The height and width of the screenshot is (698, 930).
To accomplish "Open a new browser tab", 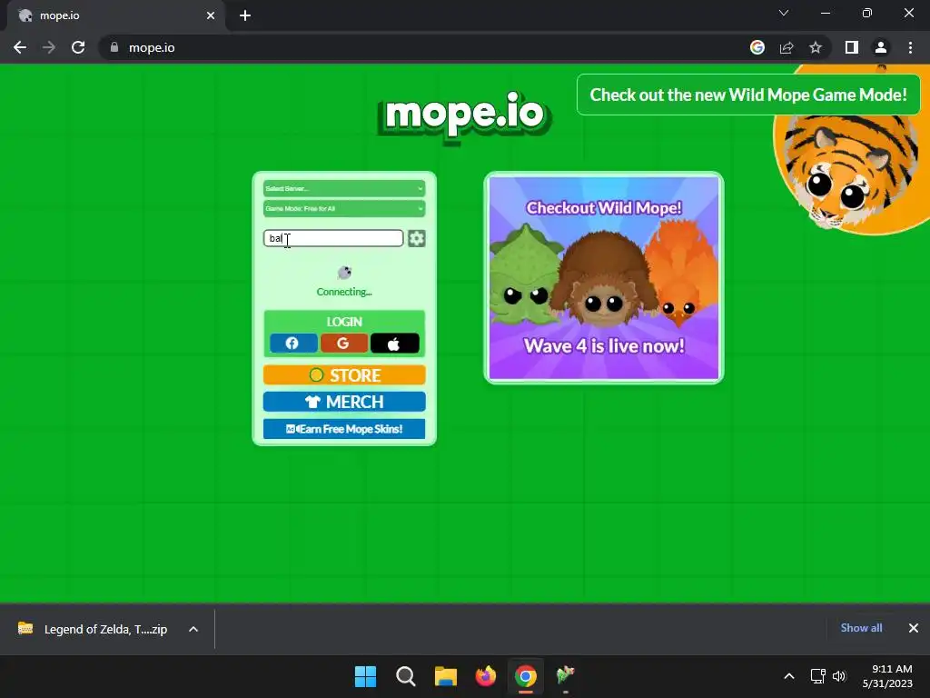I will (245, 15).
